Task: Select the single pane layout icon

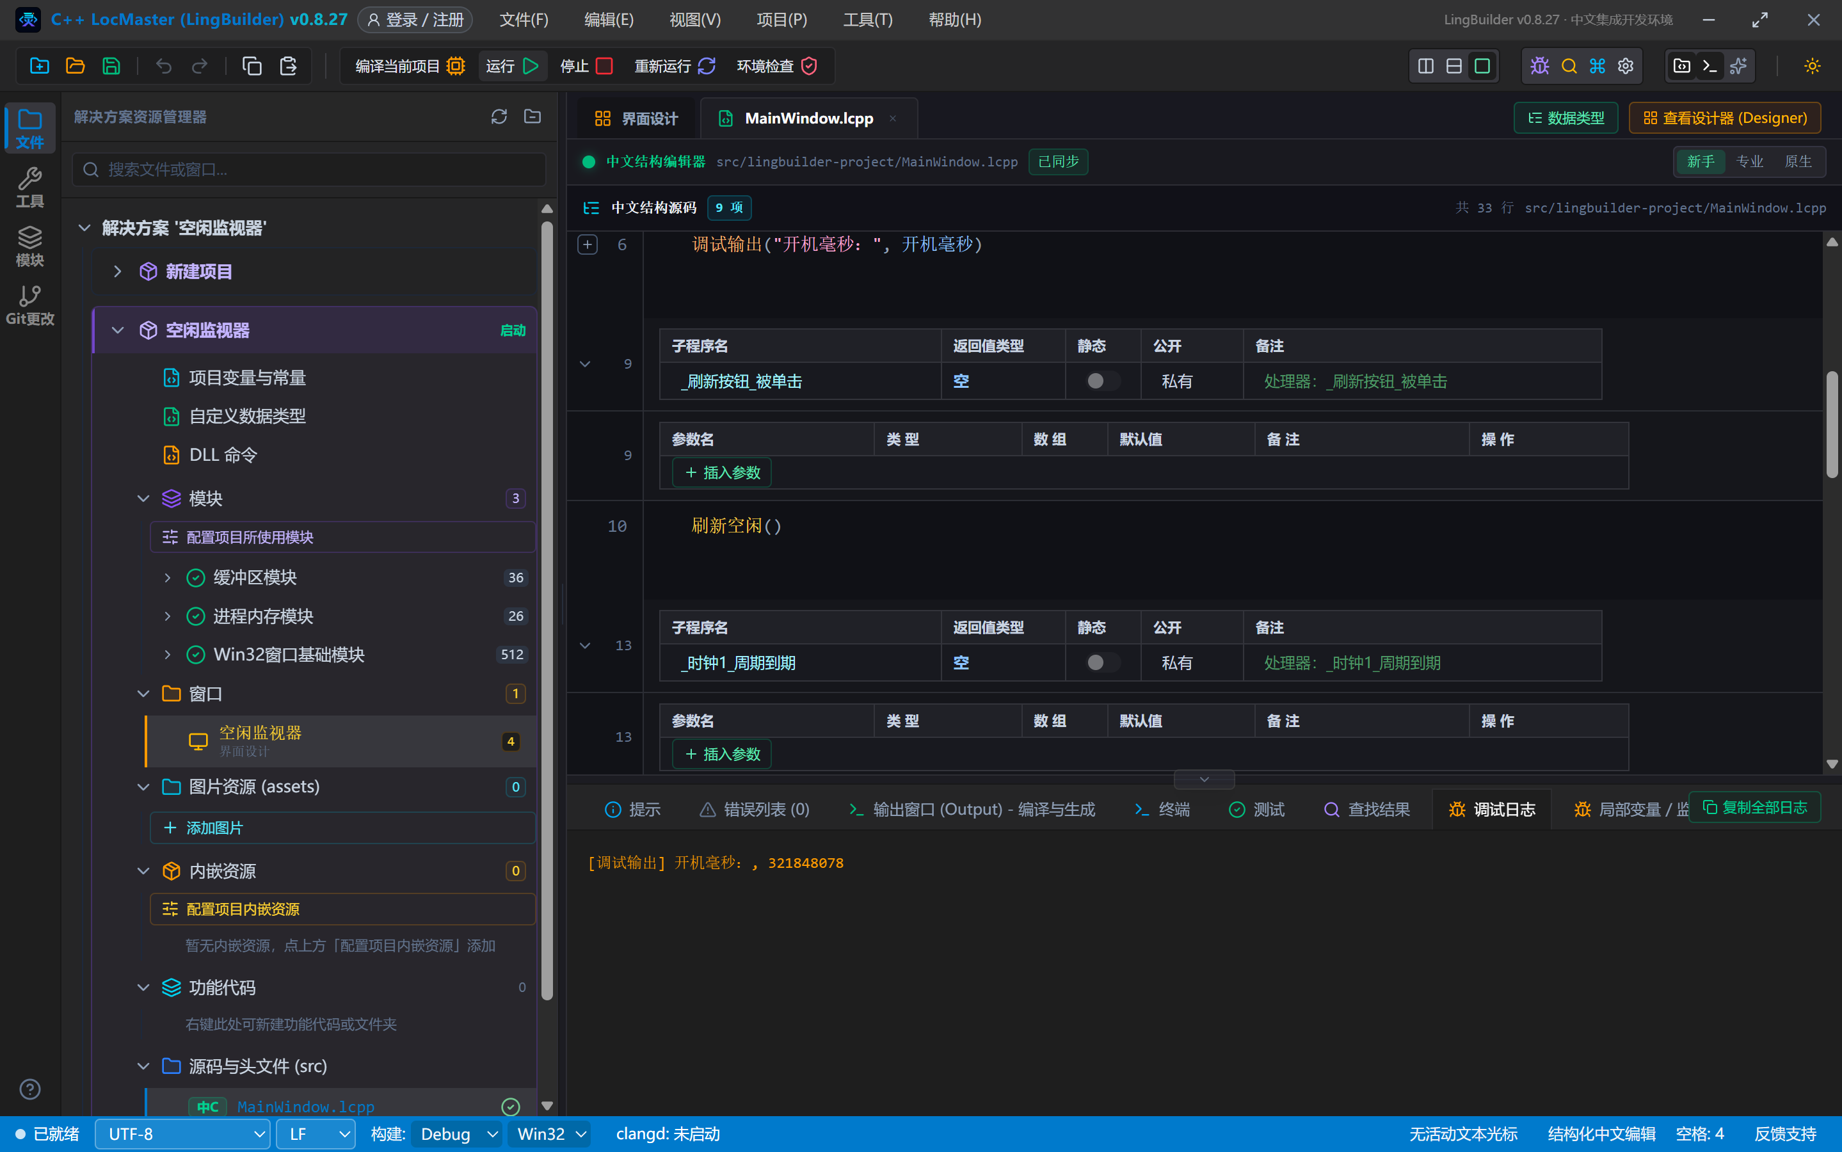Action: click(1482, 67)
